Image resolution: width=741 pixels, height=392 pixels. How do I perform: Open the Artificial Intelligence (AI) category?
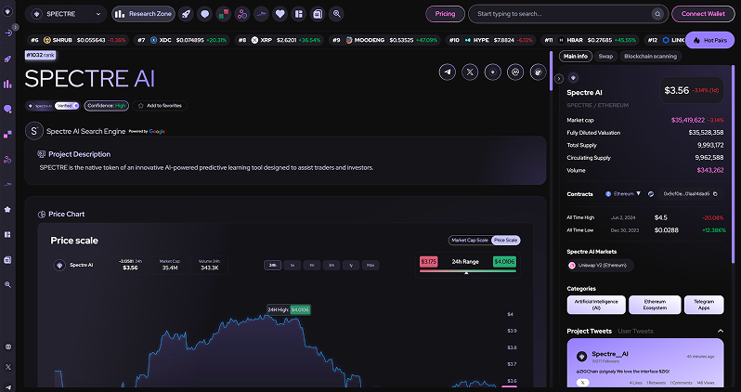pos(596,305)
